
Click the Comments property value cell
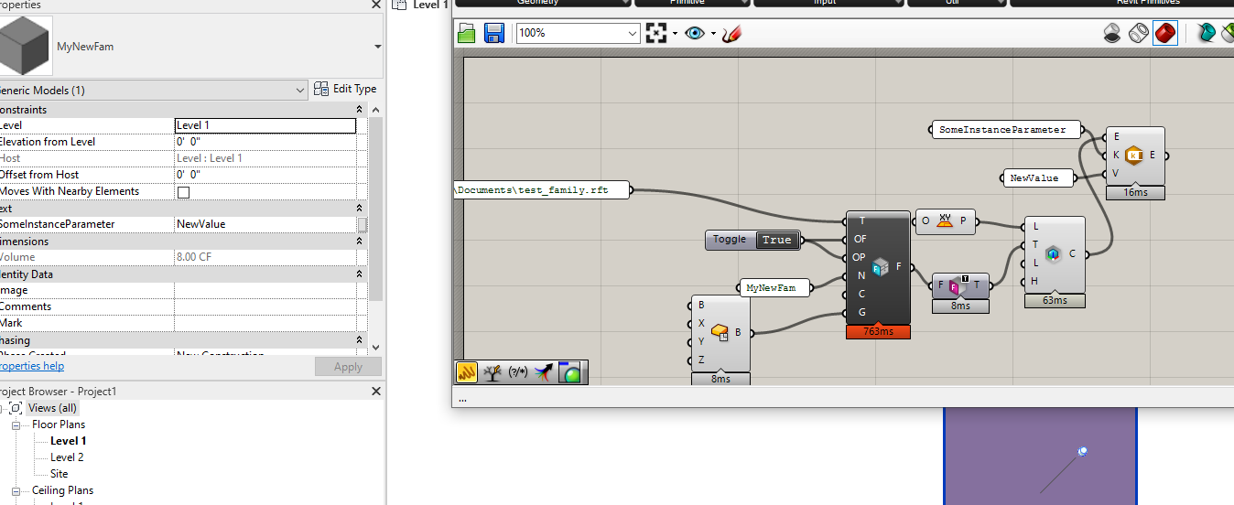pos(265,306)
